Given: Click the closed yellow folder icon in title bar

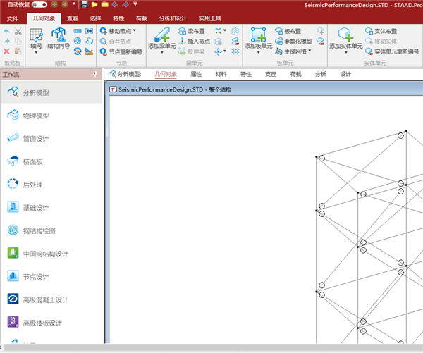Looking at the screenshot, I should (x=104, y=4).
